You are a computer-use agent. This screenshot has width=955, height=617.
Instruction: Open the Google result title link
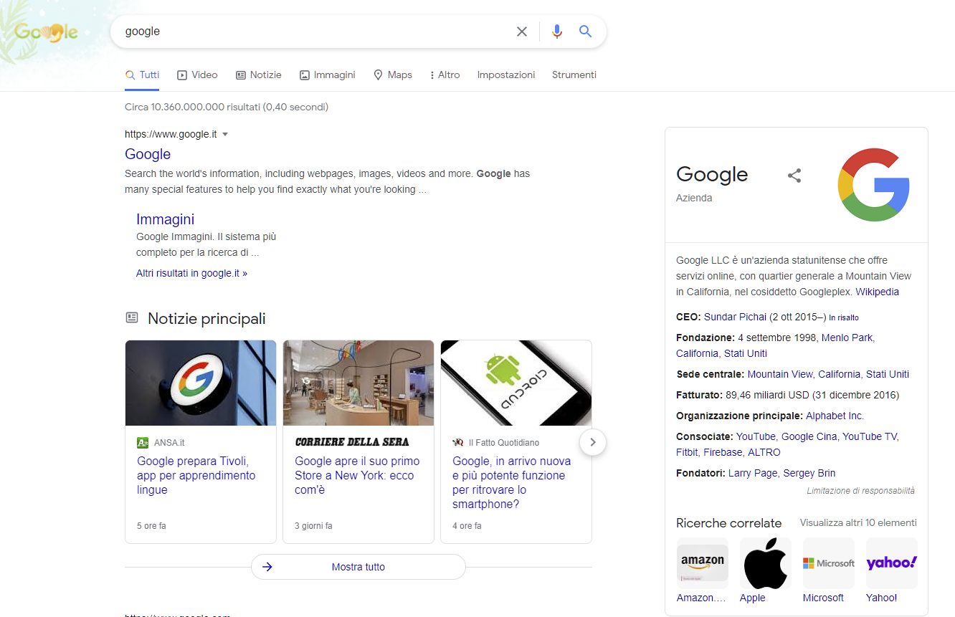tap(148, 154)
